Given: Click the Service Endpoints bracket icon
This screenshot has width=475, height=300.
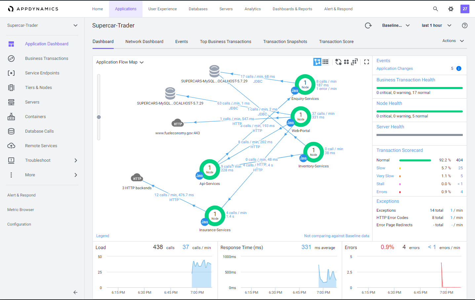Looking at the screenshot, I should click(11, 73).
